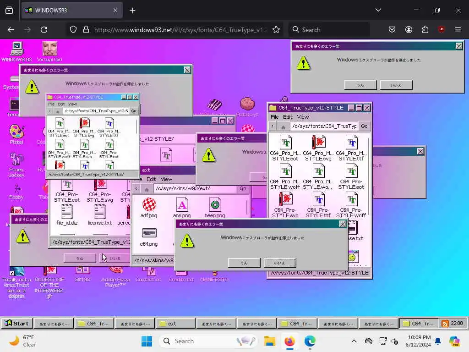469x352 pixels.
Task: Open the WINDOWS 93 desktop icon
Action: click(x=16, y=51)
